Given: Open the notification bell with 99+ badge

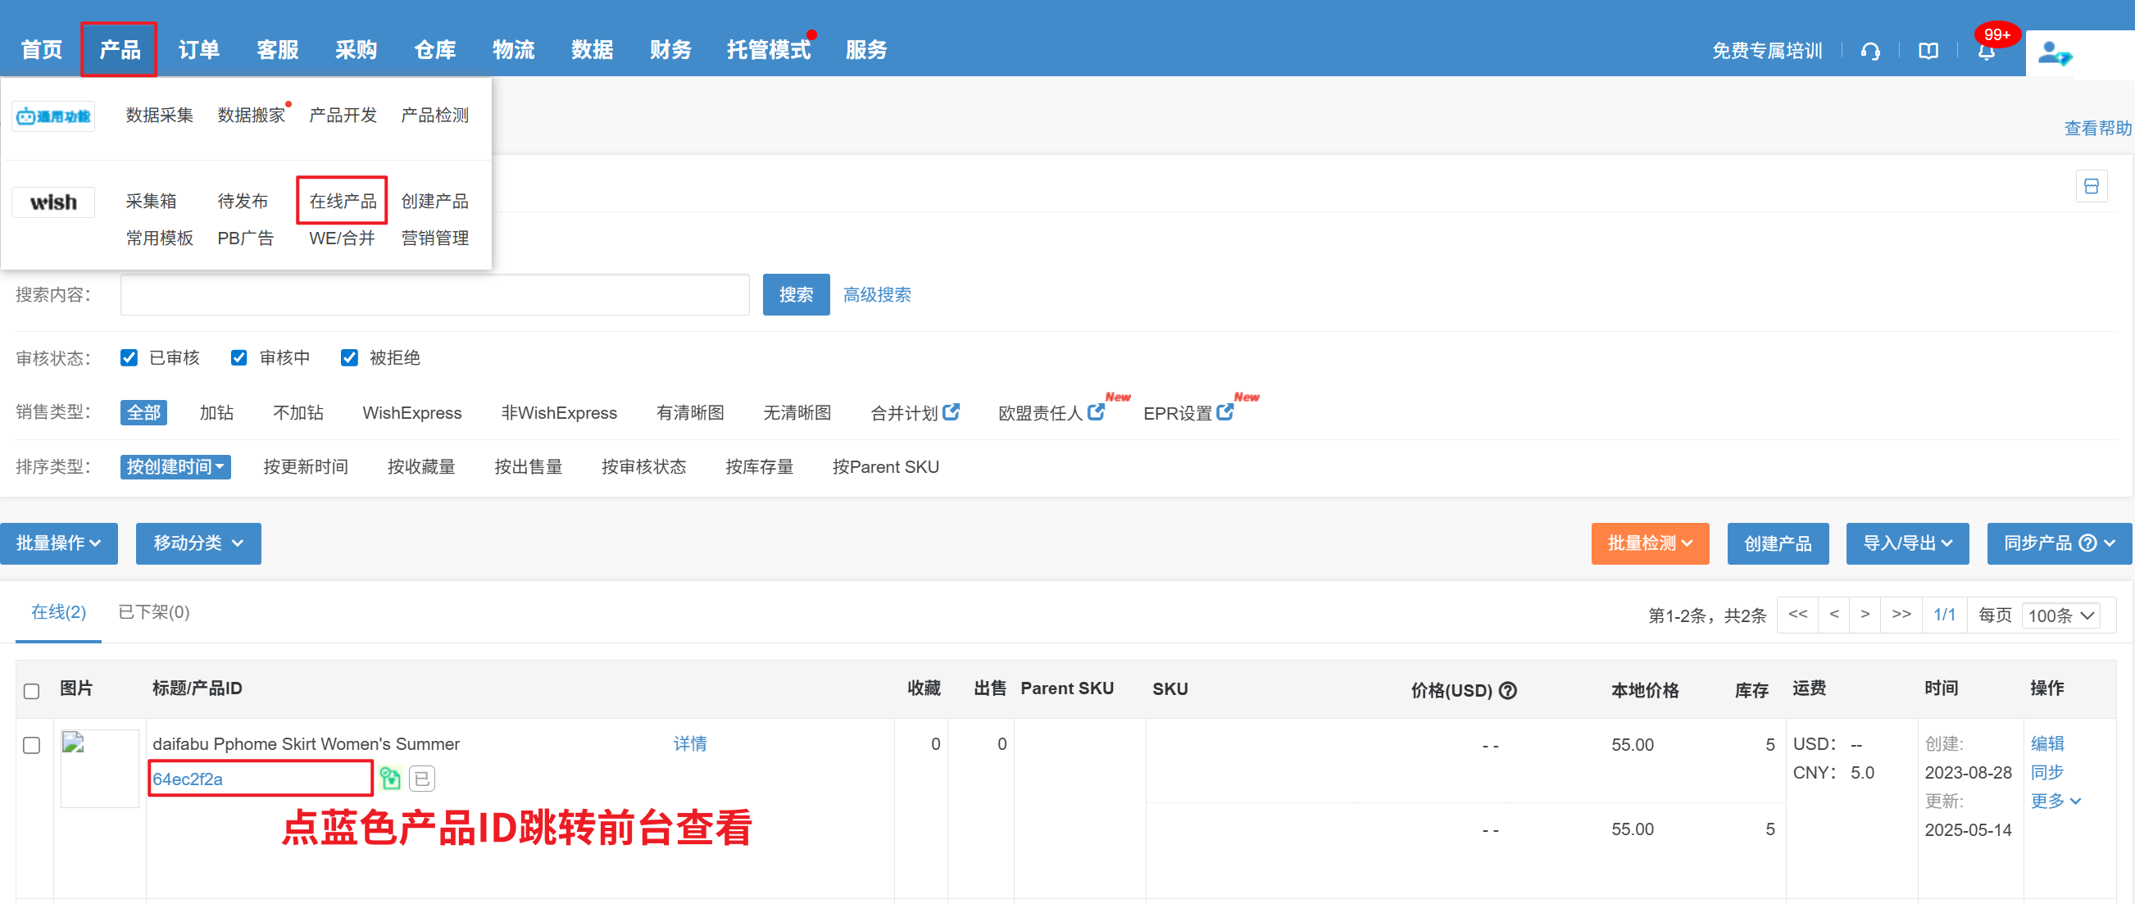Looking at the screenshot, I should coord(1986,52).
